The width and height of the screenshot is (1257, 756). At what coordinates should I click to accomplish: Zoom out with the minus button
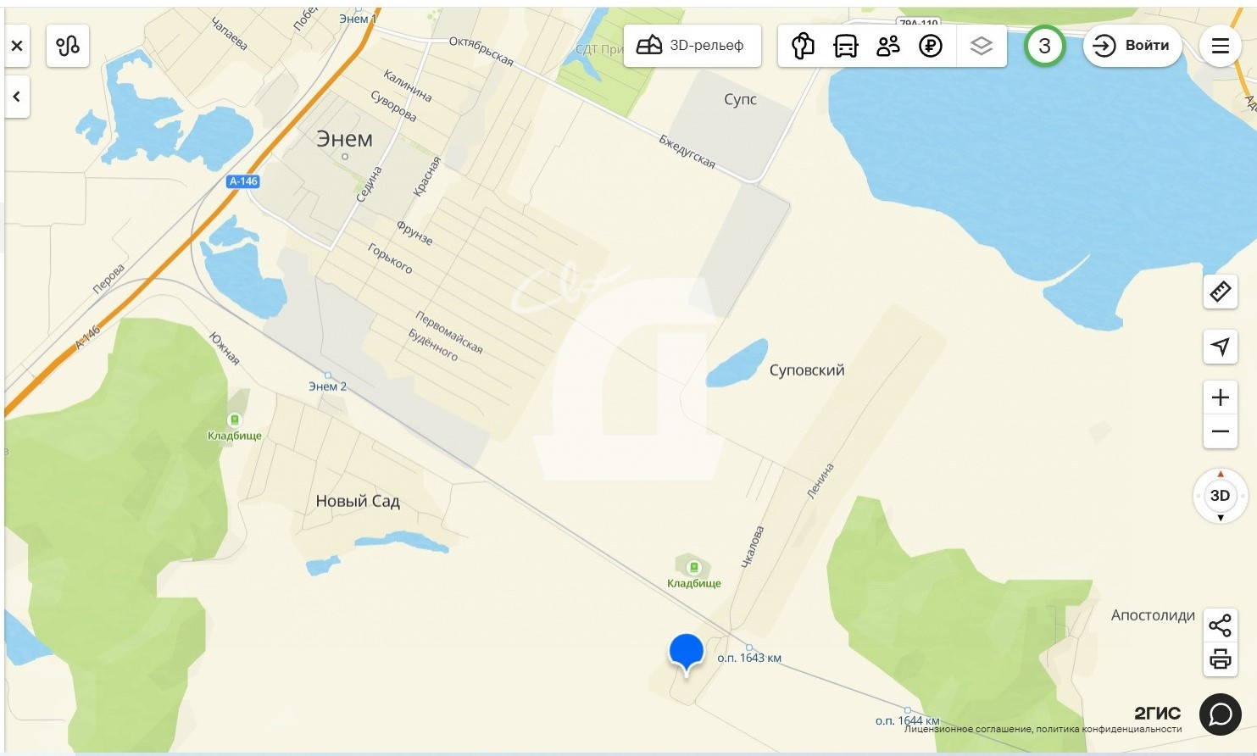(1220, 431)
